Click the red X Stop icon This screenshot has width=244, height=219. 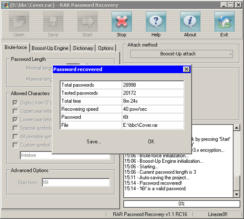(x=122, y=22)
